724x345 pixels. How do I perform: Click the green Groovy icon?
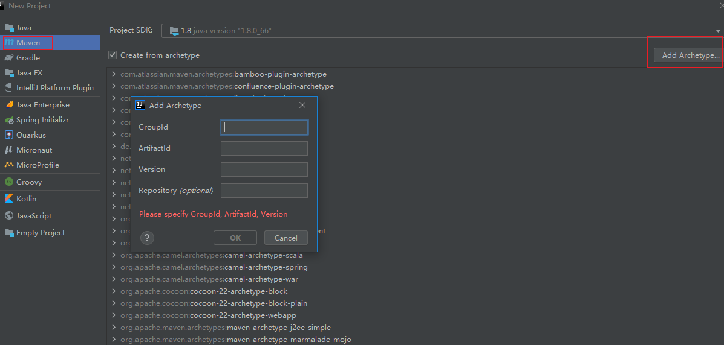click(9, 182)
